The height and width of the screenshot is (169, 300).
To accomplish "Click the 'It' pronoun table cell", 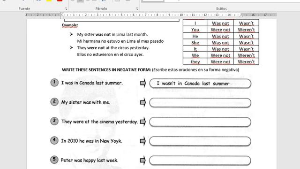I will 195,49.
